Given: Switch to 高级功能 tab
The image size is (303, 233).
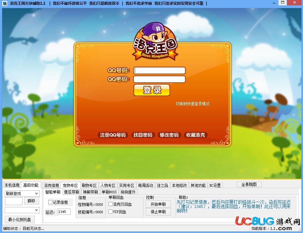Looking at the screenshot, I should click(x=31, y=185).
